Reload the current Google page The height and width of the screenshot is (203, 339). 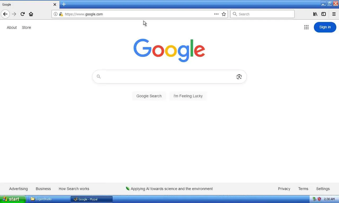click(23, 14)
